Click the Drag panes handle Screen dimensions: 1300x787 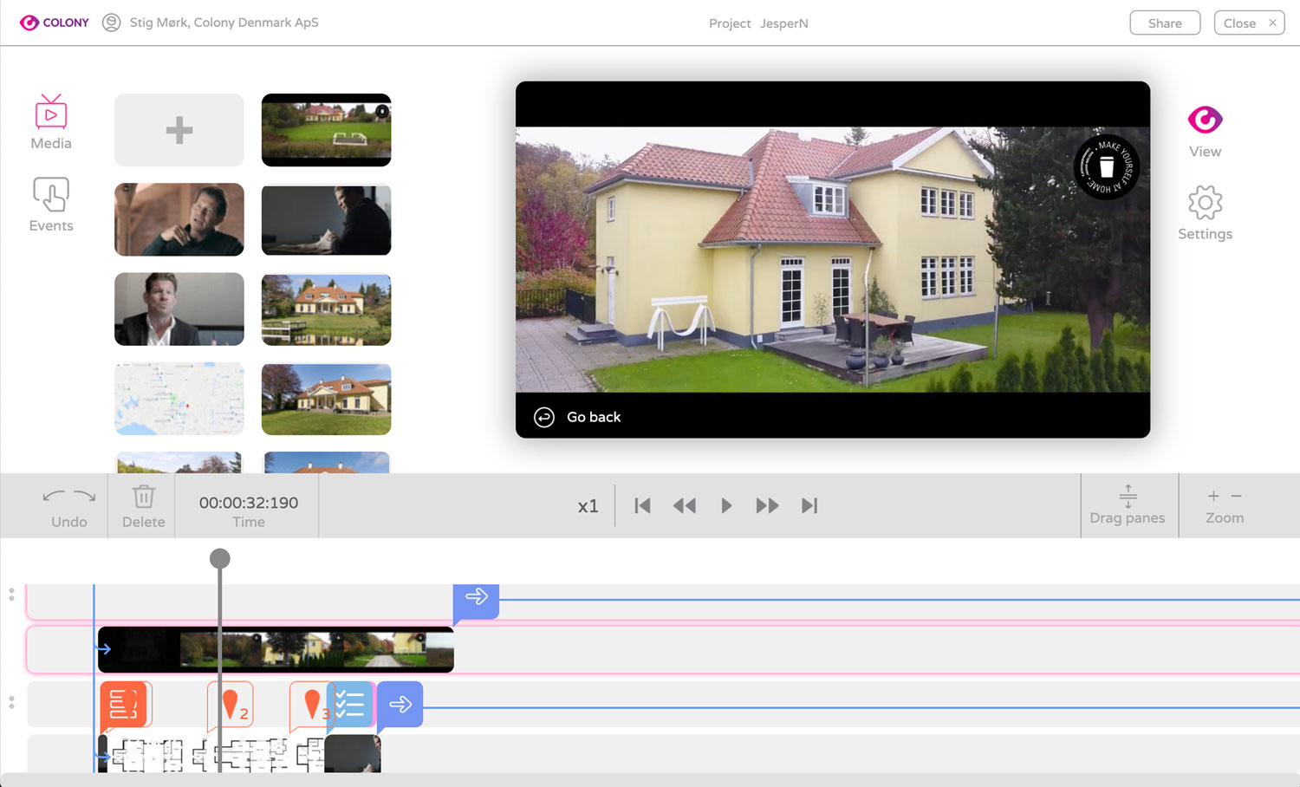(x=1128, y=505)
